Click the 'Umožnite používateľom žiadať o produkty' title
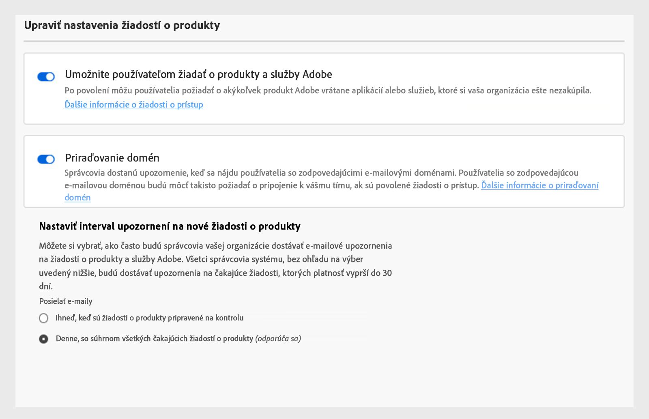Image resolution: width=649 pixels, height=419 pixels. tap(198, 75)
